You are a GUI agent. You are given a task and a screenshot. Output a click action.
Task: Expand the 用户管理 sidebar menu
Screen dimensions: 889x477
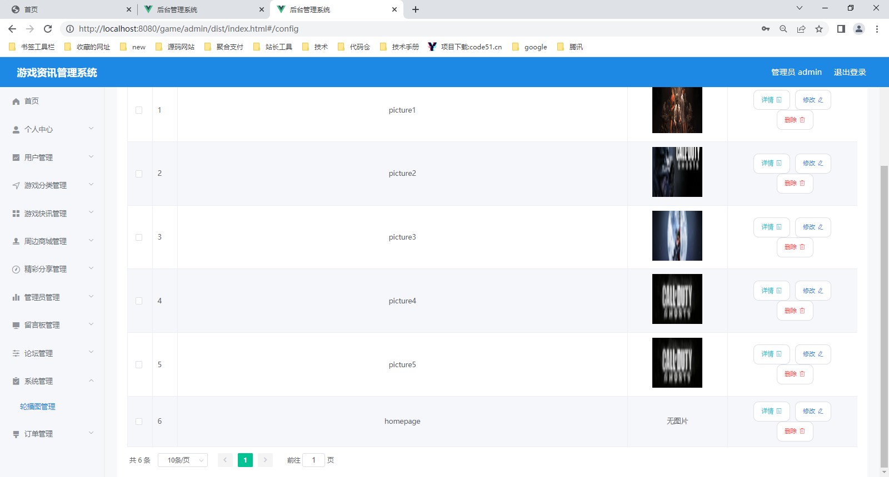point(52,158)
